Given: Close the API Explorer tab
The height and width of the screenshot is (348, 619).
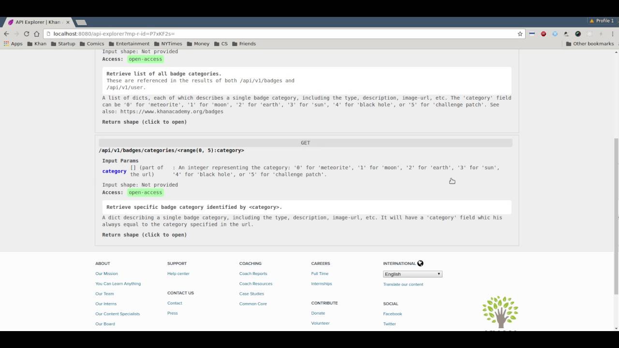Looking at the screenshot, I should [x=68, y=22].
